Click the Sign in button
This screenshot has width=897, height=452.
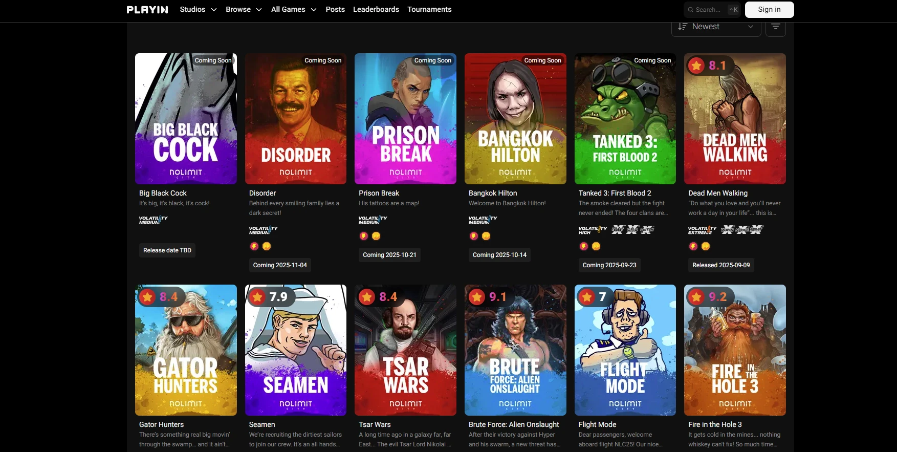point(769,10)
